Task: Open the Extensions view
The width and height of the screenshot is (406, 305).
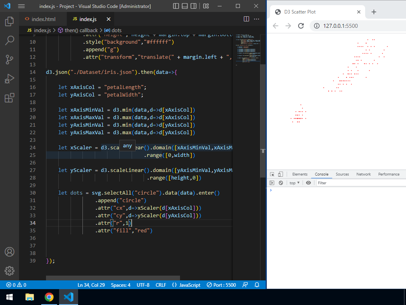Action: click(x=10, y=98)
